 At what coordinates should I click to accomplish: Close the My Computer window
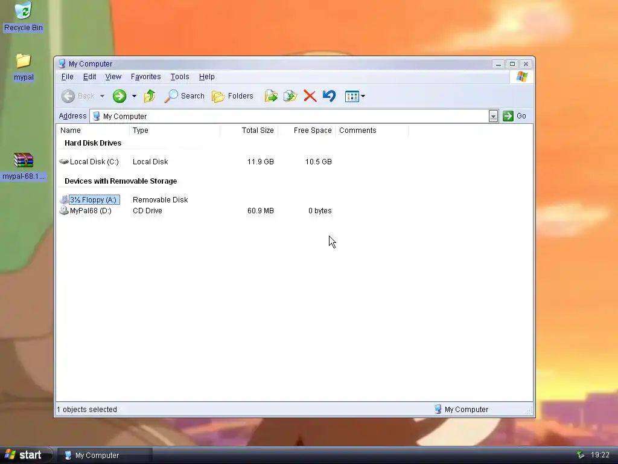(x=526, y=64)
